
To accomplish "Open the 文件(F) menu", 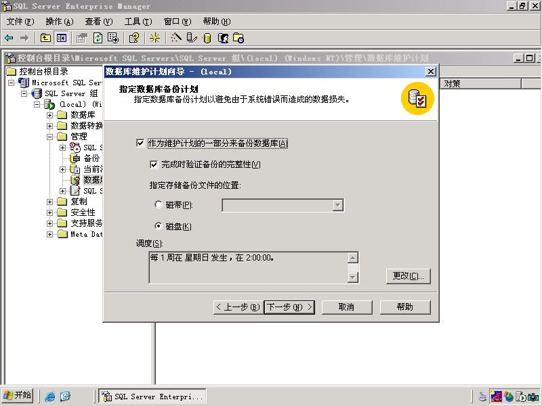I will click(x=20, y=22).
